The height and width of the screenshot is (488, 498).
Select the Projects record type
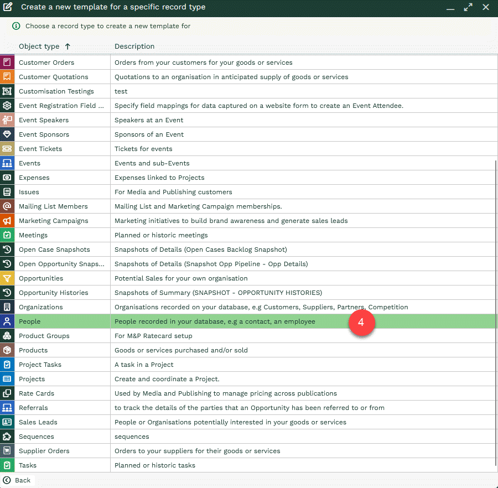tap(248, 379)
